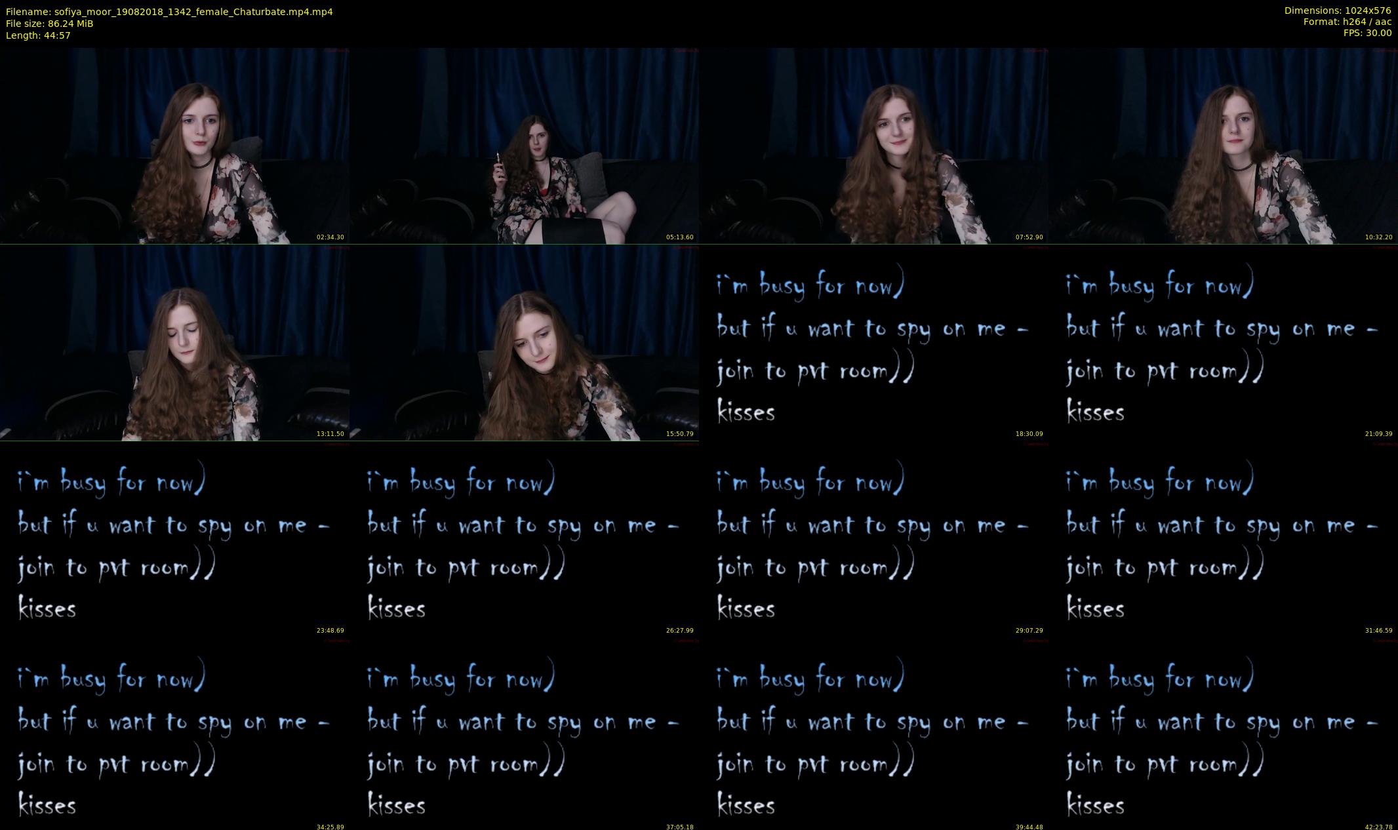Select the thumbnail timestamped 29:07.29
The width and height of the screenshot is (1398, 830).
tap(873, 538)
